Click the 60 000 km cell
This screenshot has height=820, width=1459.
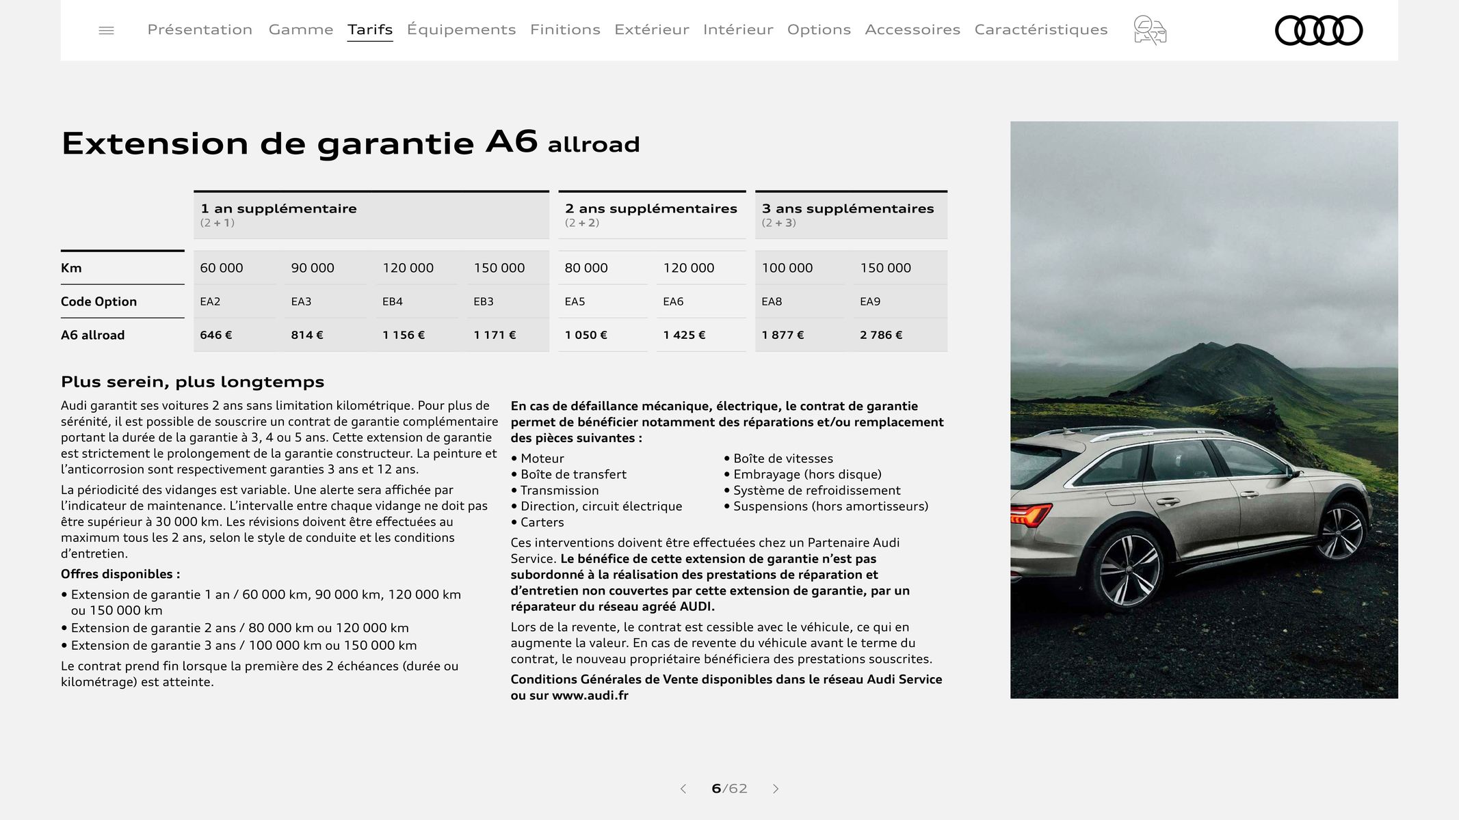[222, 268]
